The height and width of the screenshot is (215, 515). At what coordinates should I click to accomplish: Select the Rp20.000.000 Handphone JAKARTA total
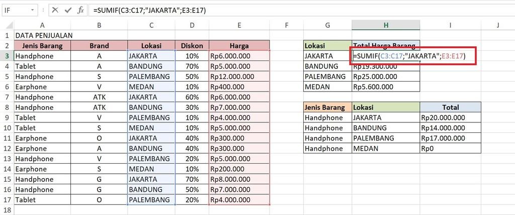coord(450,118)
